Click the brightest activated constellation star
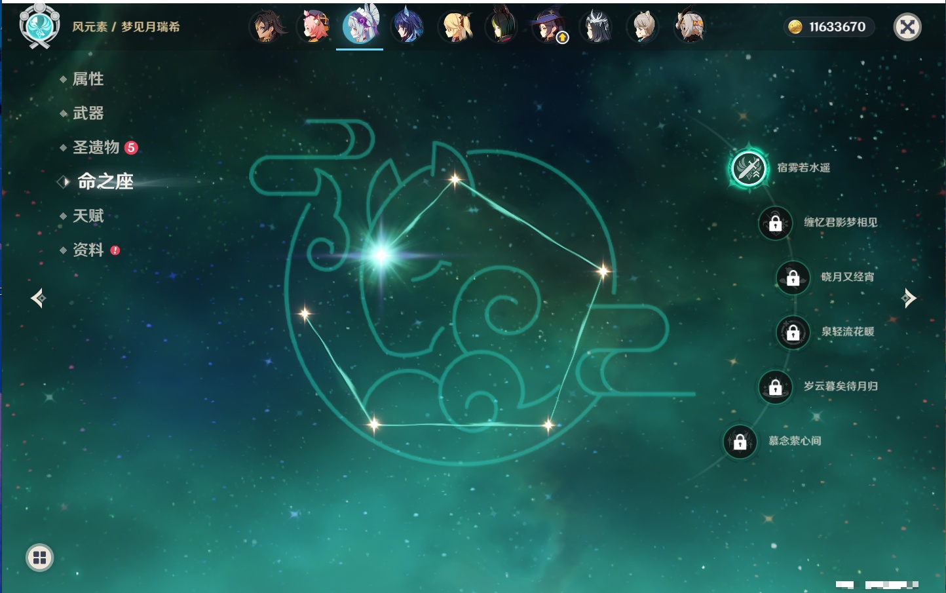 (x=381, y=255)
